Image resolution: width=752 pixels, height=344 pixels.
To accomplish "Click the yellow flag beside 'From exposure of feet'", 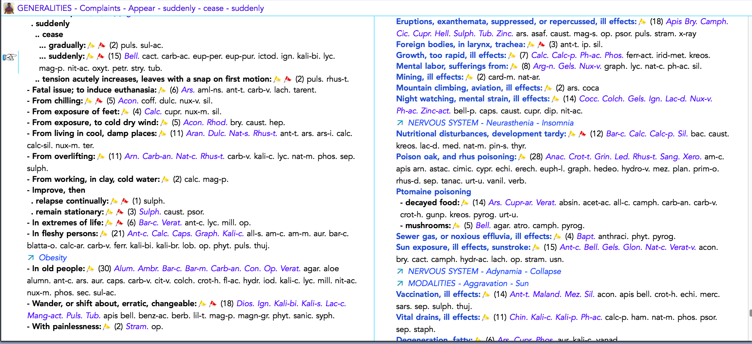I will (x=125, y=111).
